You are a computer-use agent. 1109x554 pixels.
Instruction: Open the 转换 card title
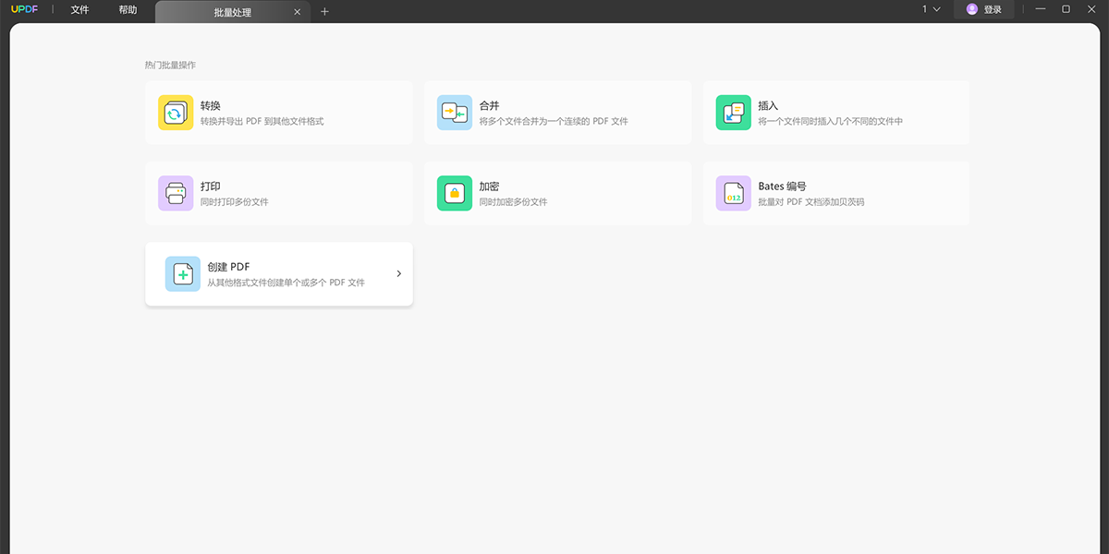tap(211, 106)
